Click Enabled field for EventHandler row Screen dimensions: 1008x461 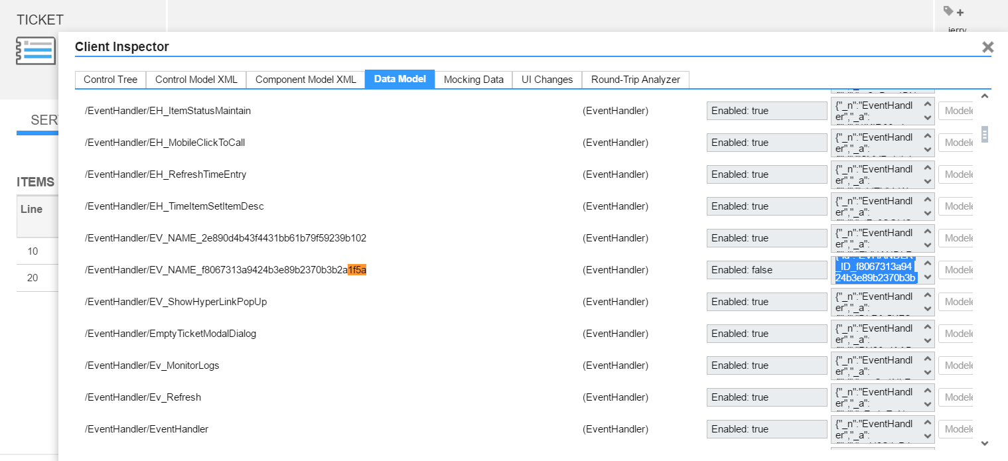click(766, 429)
